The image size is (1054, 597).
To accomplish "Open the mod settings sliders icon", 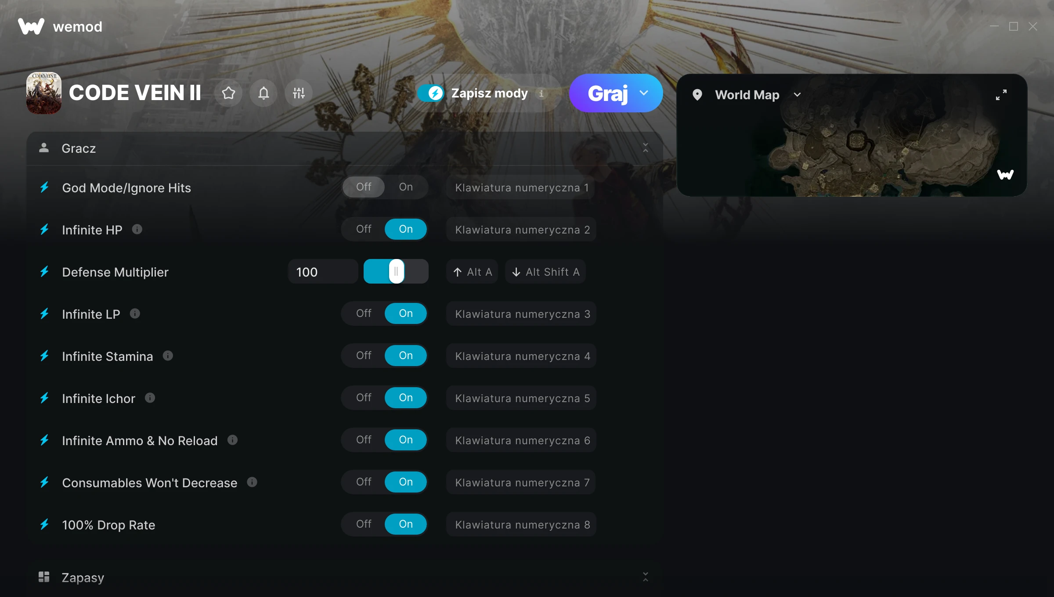I will 299,93.
